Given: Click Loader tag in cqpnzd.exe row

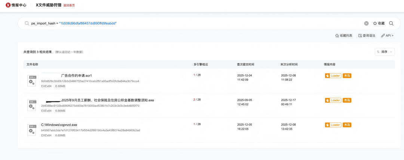Looking at the screenshot, I should 333,125.
